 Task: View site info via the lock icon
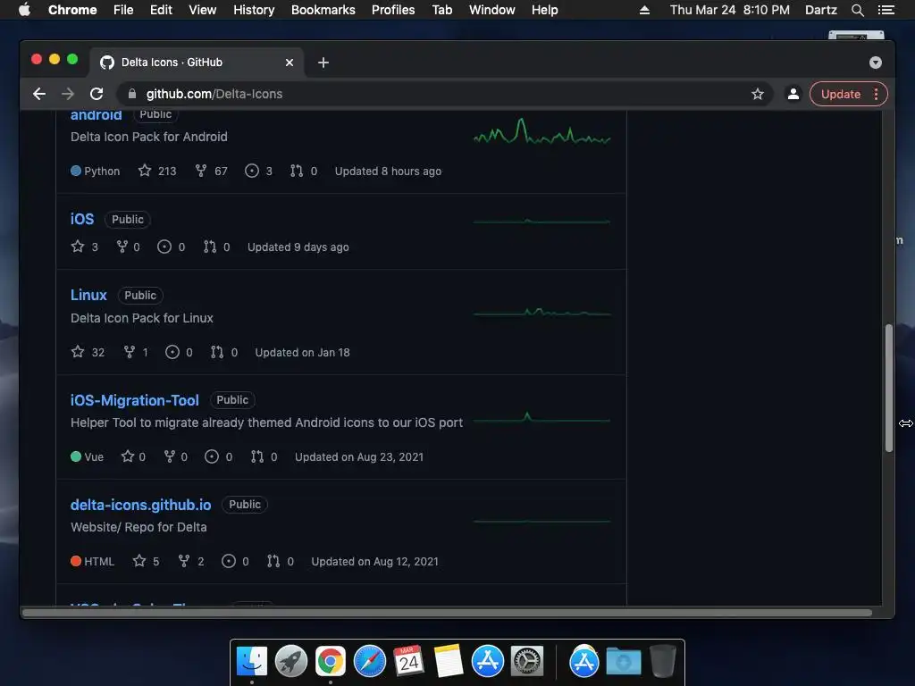132,94
